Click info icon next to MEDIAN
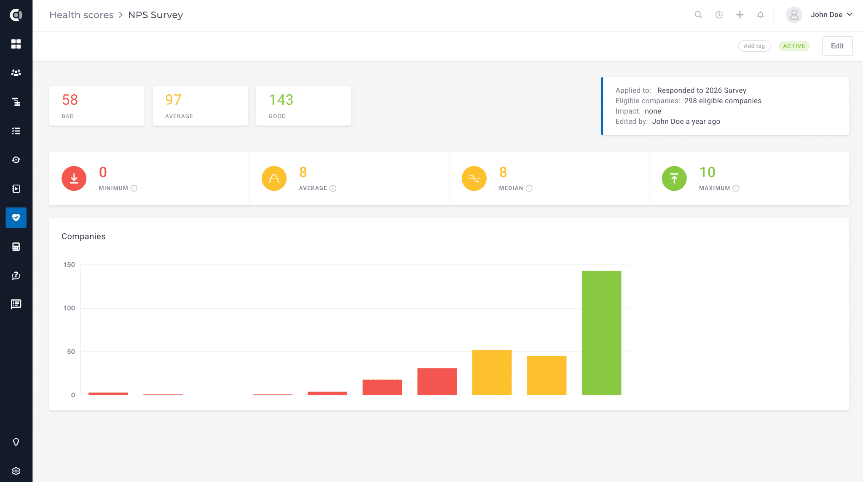The width and height of the screenshot is (863, 482). 529,188
